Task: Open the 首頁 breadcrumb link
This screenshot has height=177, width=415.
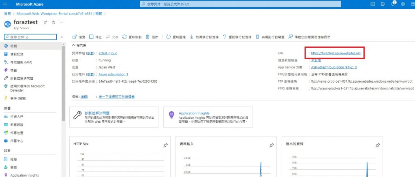Action: coord(7,14)
